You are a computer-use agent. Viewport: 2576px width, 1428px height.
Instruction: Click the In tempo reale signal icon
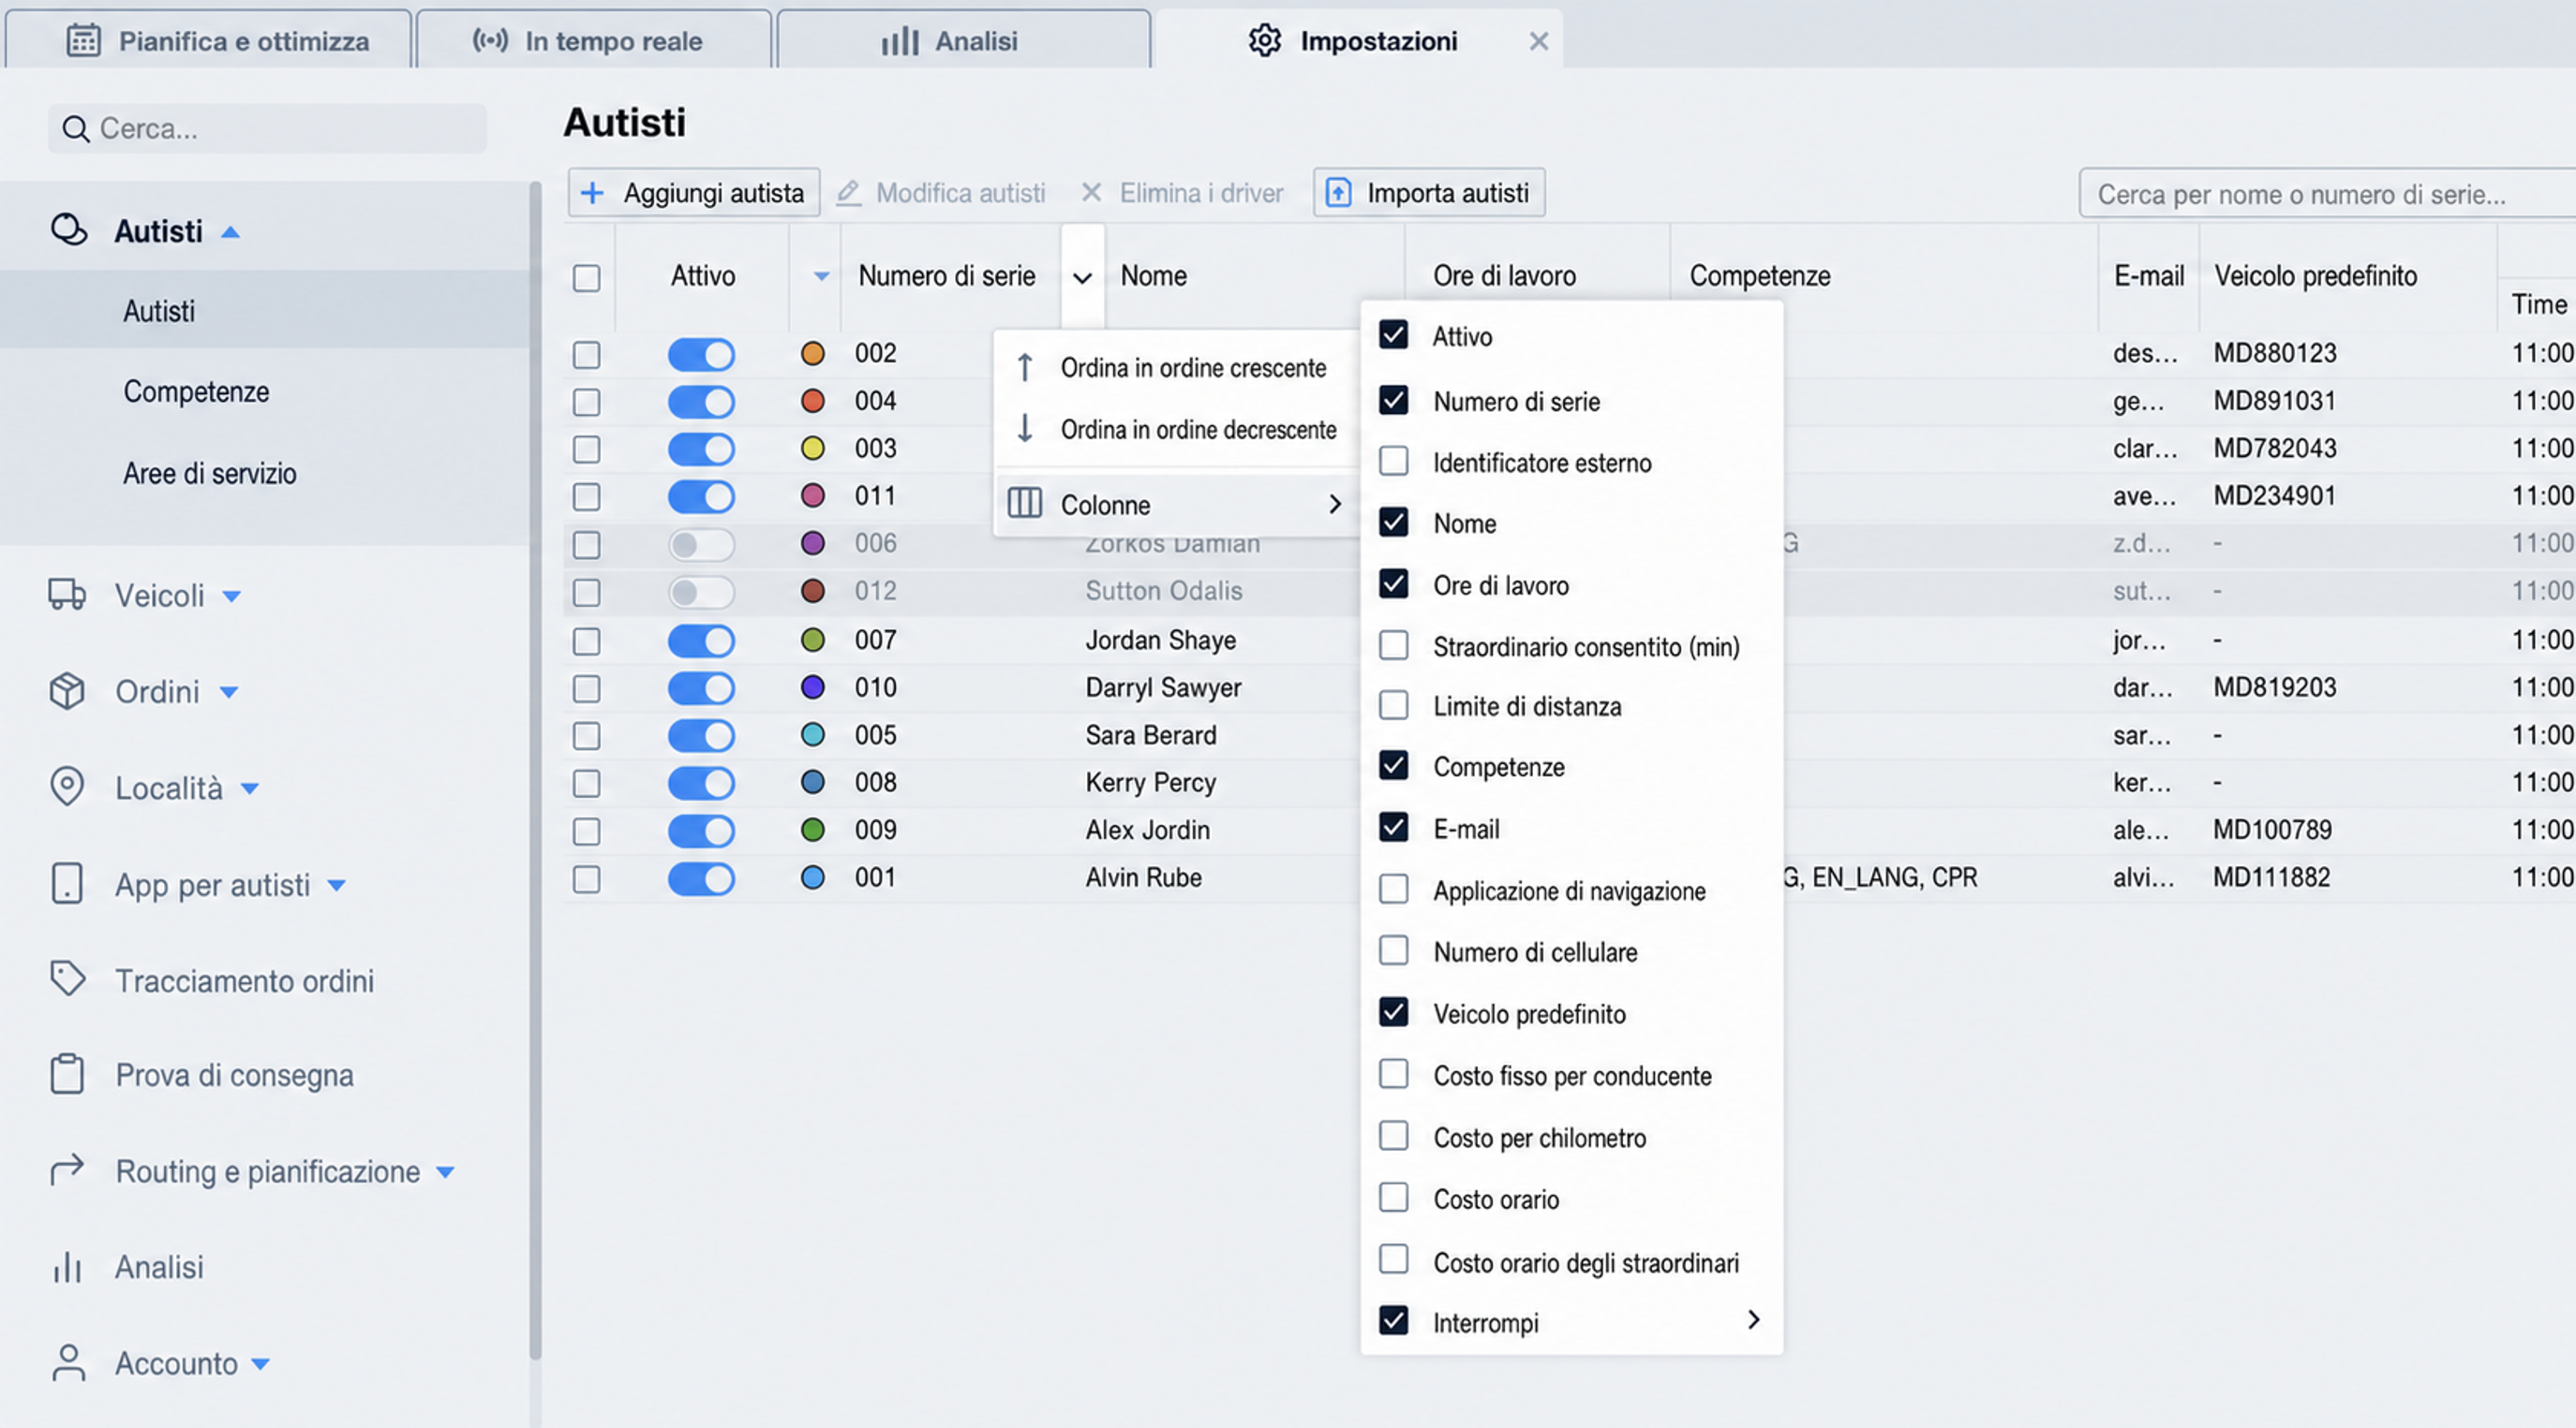pos(490,41)
